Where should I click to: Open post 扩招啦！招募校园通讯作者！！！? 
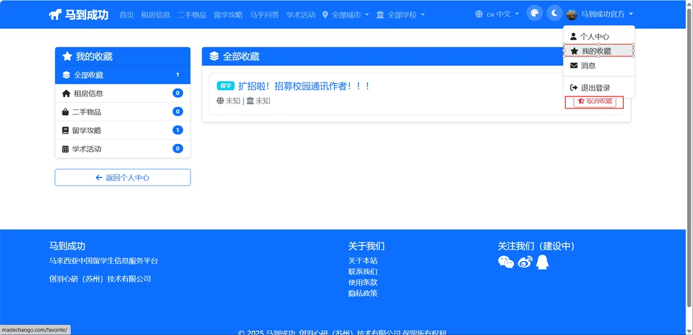pos(304,86)
